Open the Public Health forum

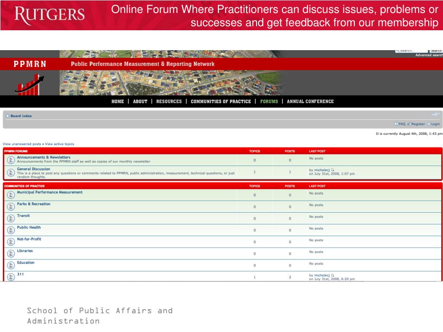[x=29, y=227]
